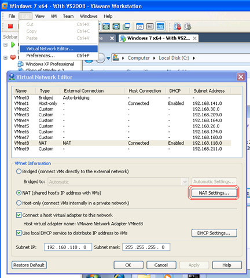The image size is (250, 278).
Task: Click into the Subnet mask field
Action: 146,247
